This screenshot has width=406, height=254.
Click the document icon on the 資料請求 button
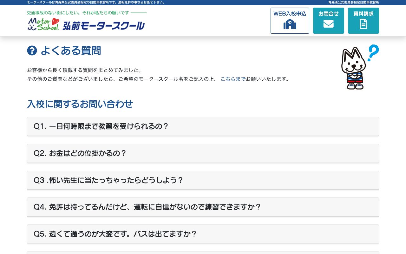coord(363,23)
